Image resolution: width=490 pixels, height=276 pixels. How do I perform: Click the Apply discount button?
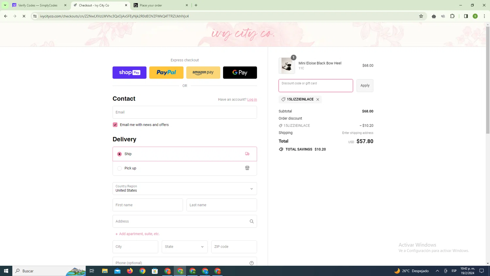[365, 86]
